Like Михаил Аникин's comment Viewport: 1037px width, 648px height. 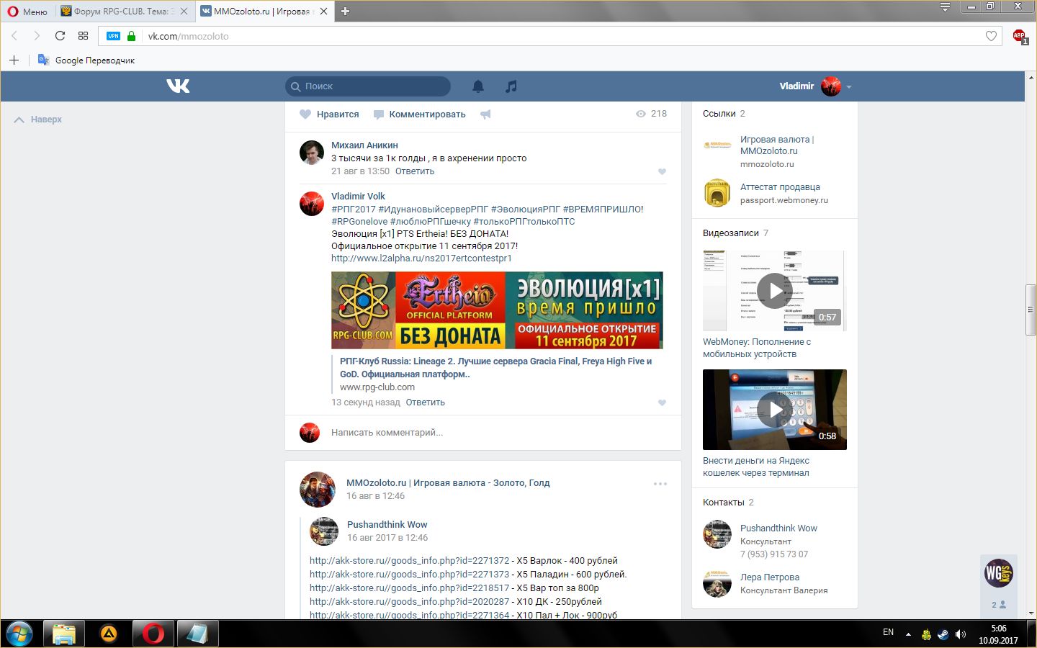(x=662, y=171)
